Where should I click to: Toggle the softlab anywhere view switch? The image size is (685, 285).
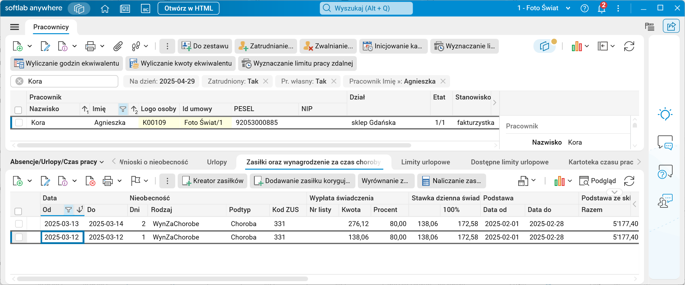tap(79, 8)
